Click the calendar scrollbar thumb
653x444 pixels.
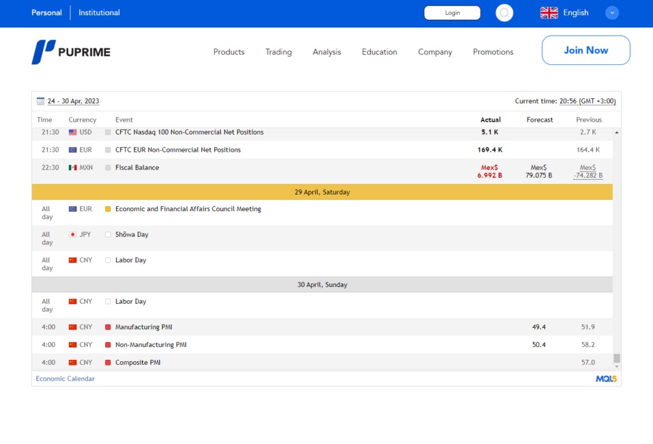[617, 359]
